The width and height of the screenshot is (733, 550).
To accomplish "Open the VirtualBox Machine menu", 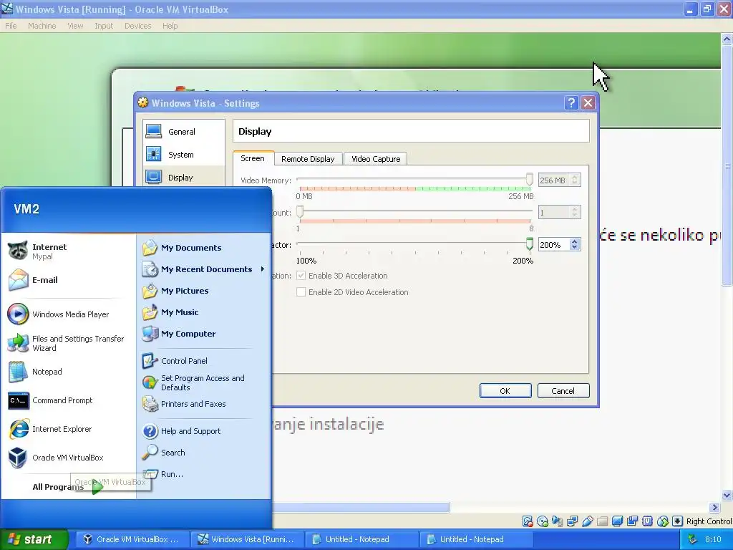I will tap(42, 26).
